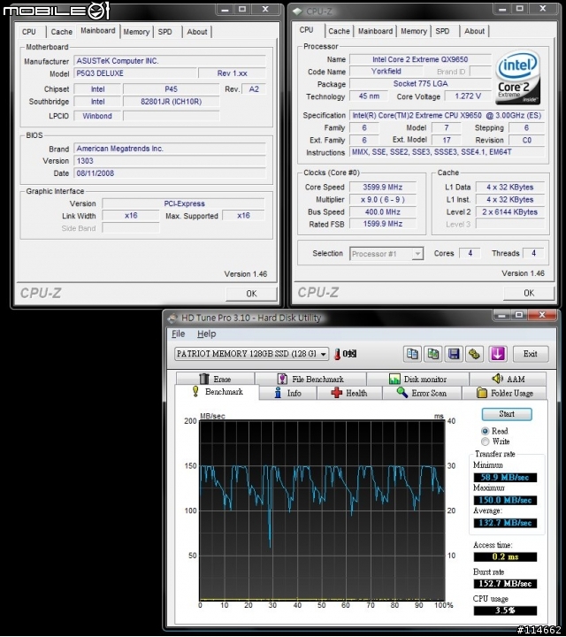The height and width of the screenshot is (637, 566).
Task: Click the thermometer temperature indicator in HD Tune
Action: coord(338,354)
